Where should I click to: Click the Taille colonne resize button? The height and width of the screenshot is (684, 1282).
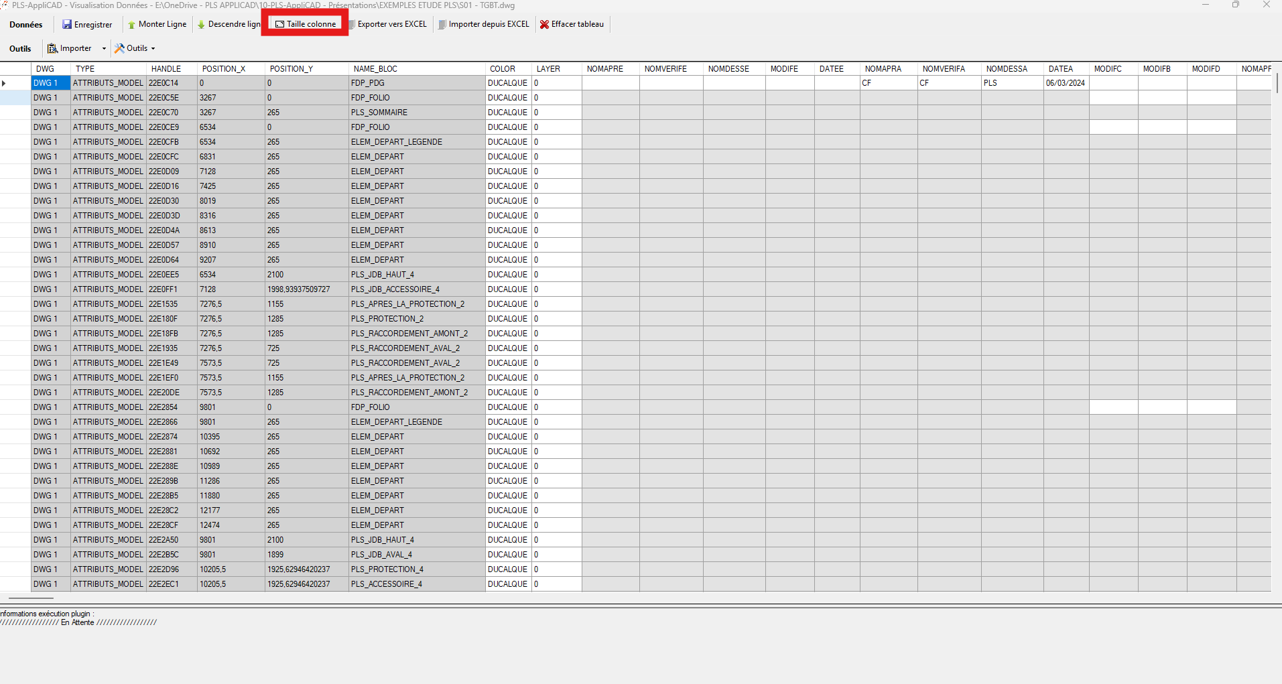tap(306, 25)
